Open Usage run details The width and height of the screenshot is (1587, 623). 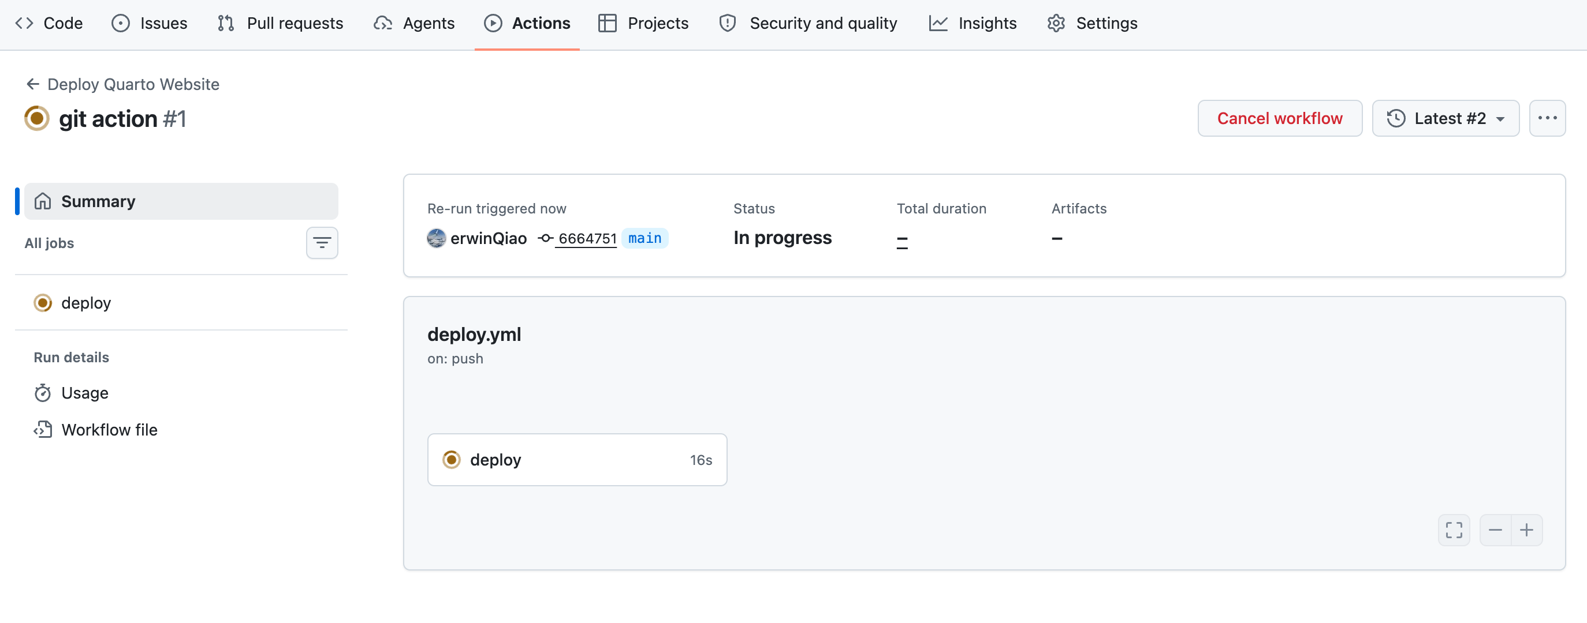pos(85,393)
